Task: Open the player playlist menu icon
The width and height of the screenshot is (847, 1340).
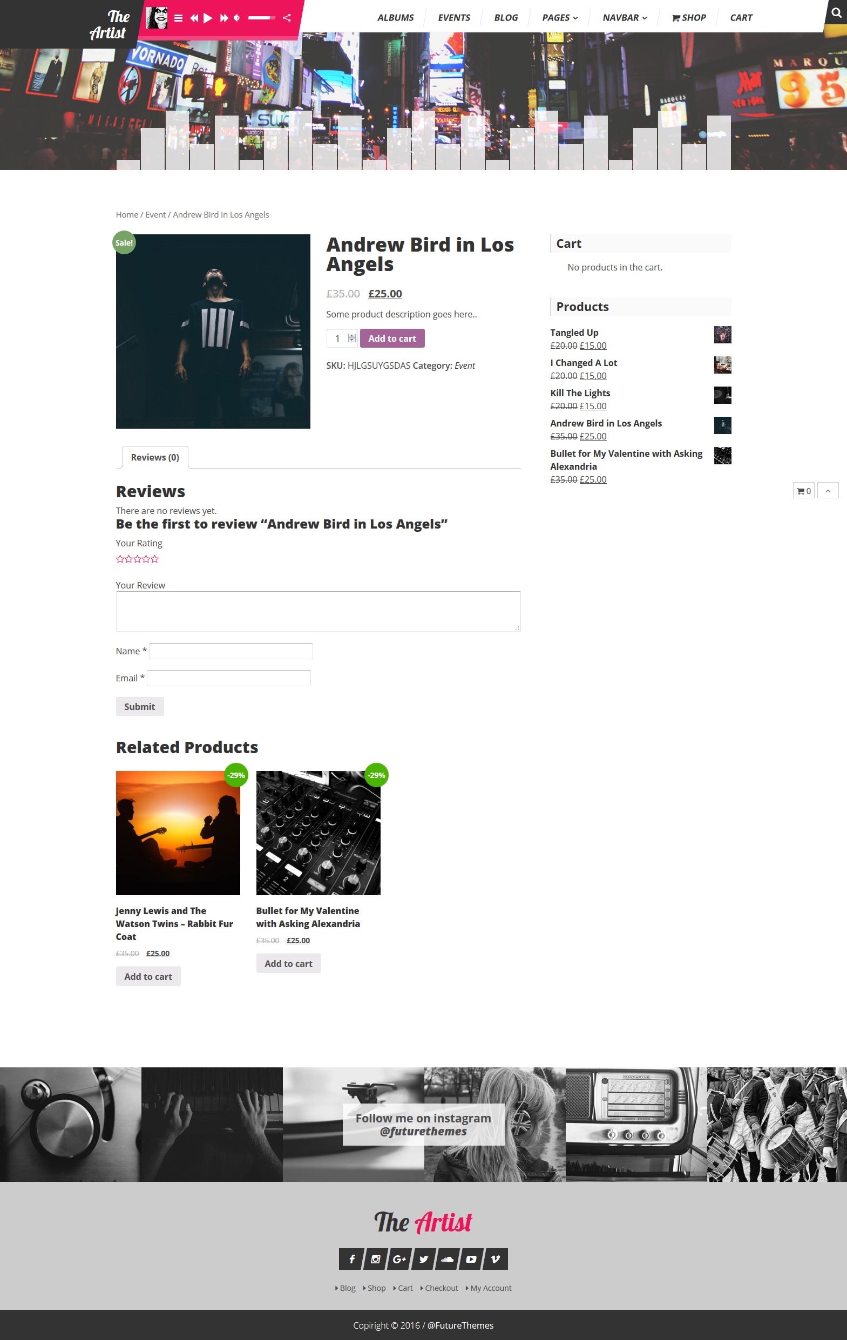Action: [178, 18]
